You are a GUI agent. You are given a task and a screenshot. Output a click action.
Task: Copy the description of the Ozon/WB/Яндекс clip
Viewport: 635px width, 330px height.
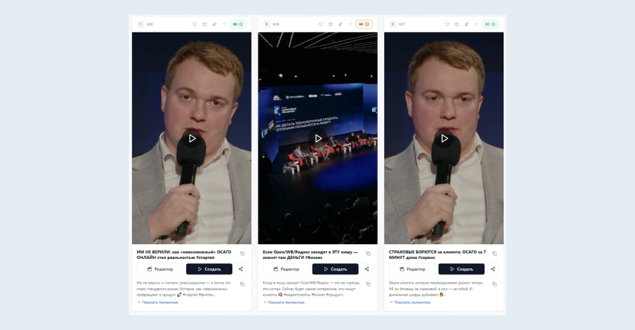368,284
